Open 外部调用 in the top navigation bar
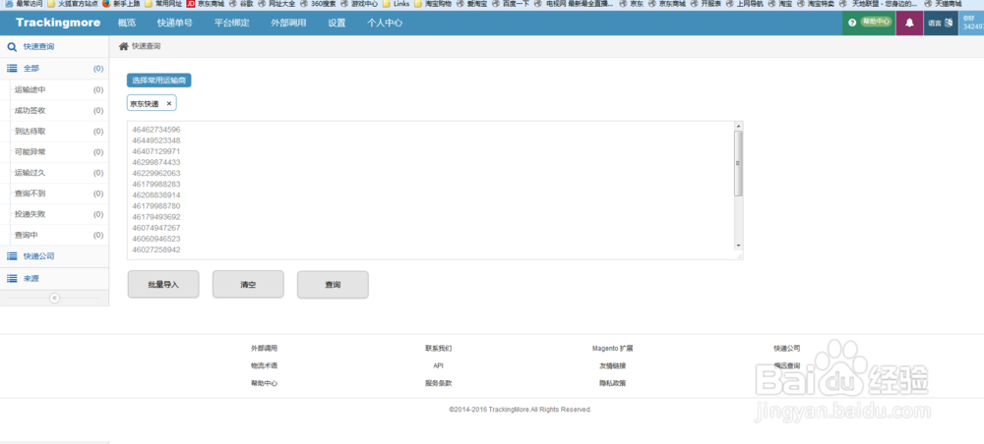Viewport: 984px width, 444px height. click(288, 24)
